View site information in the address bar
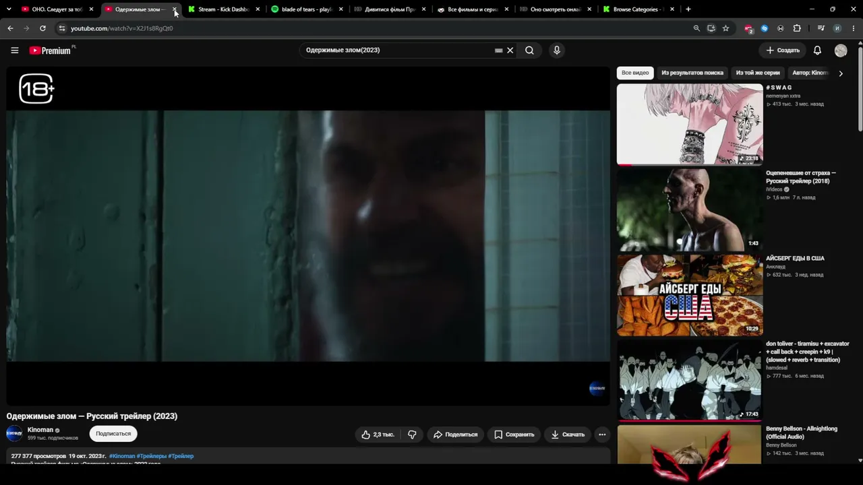863x485 pixels. [61, 28]
